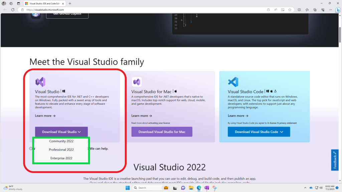This screenshot has width=342, height=192.
Task: Click the Visual Studio Code blue logo icon
Action: (233, 82)
